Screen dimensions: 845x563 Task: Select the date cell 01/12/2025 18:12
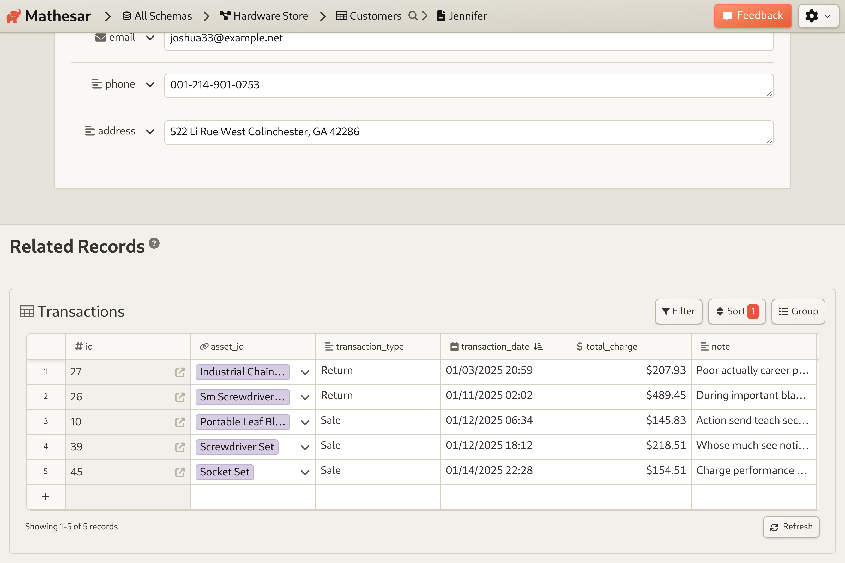(503, 447)
